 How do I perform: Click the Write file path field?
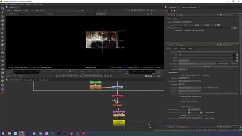tap(205, 55)
